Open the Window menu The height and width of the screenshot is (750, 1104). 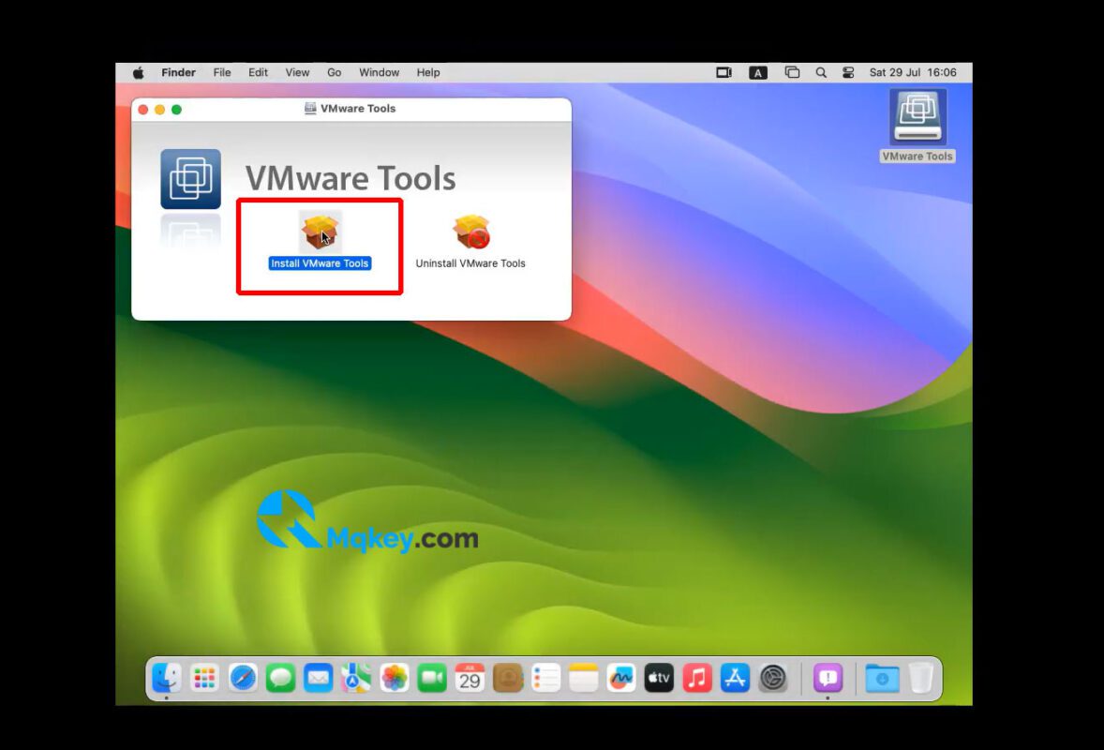(379, 72)
